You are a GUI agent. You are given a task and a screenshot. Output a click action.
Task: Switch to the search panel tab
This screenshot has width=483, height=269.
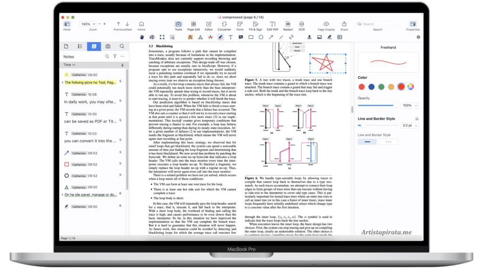122,46
